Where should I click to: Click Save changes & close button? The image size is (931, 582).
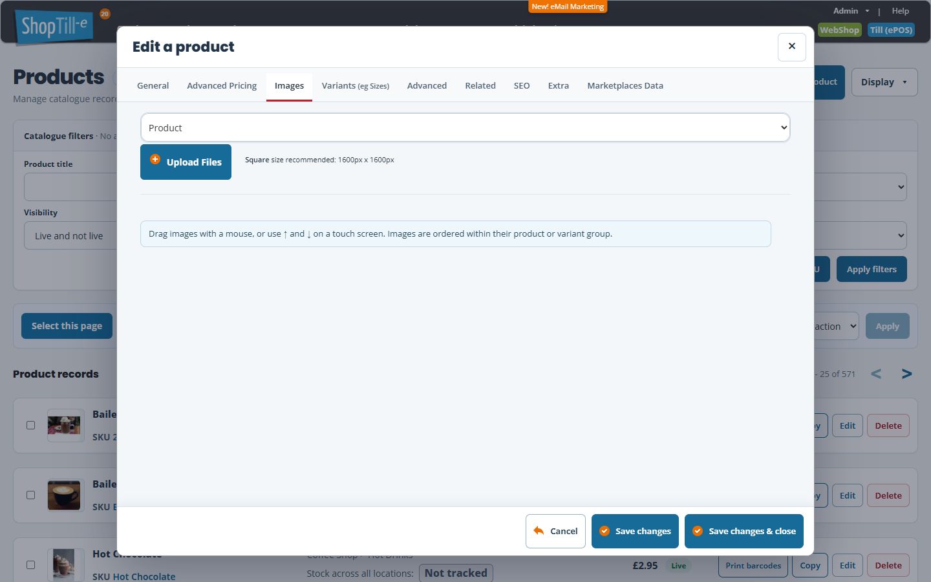(744, 531)
